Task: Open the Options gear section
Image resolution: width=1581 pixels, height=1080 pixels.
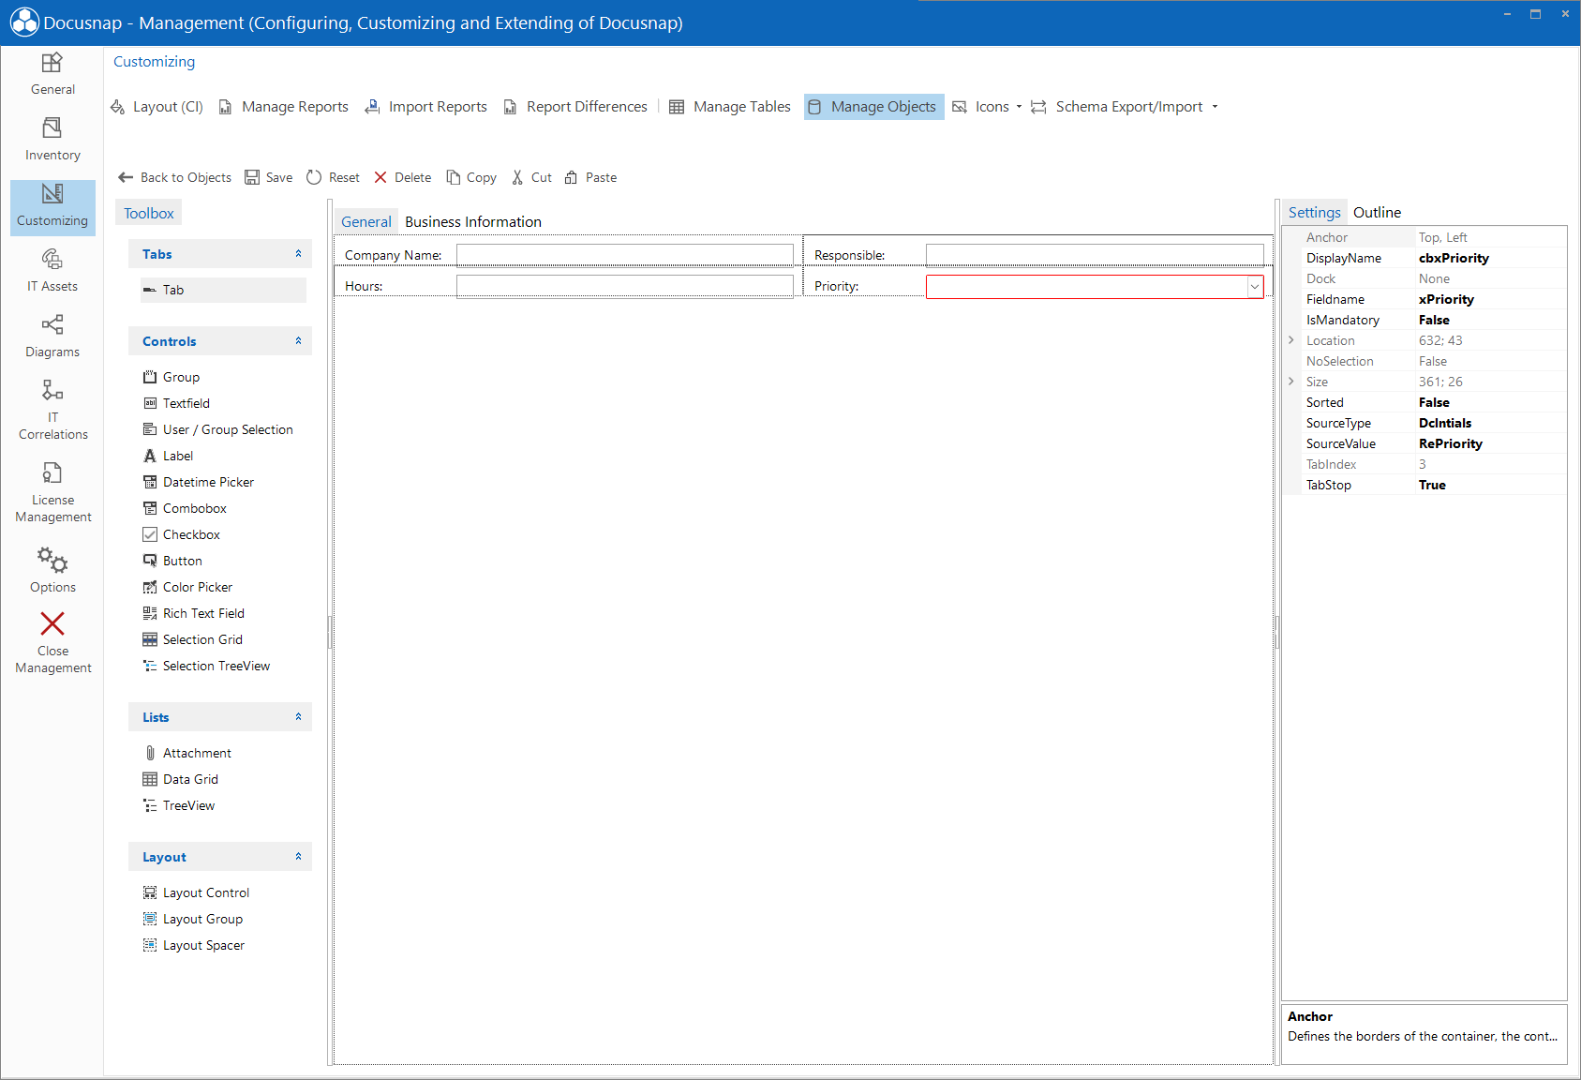Action: tap(52, 570)
